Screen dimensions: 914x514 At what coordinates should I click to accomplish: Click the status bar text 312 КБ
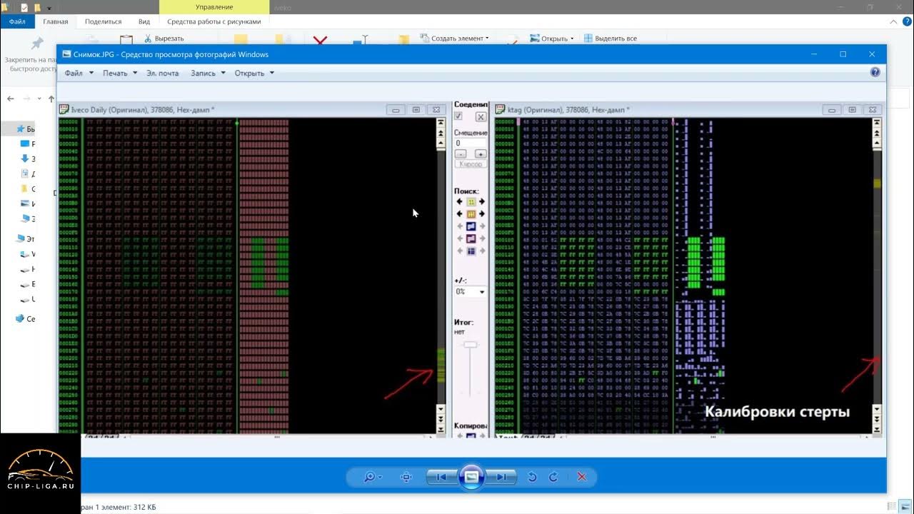(x=143, y=507)
